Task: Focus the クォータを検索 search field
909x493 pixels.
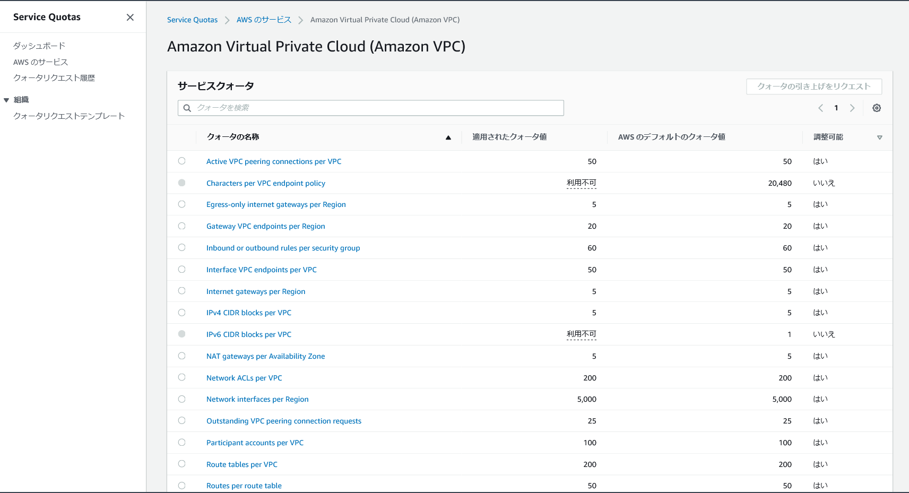Action: [371, 108]
